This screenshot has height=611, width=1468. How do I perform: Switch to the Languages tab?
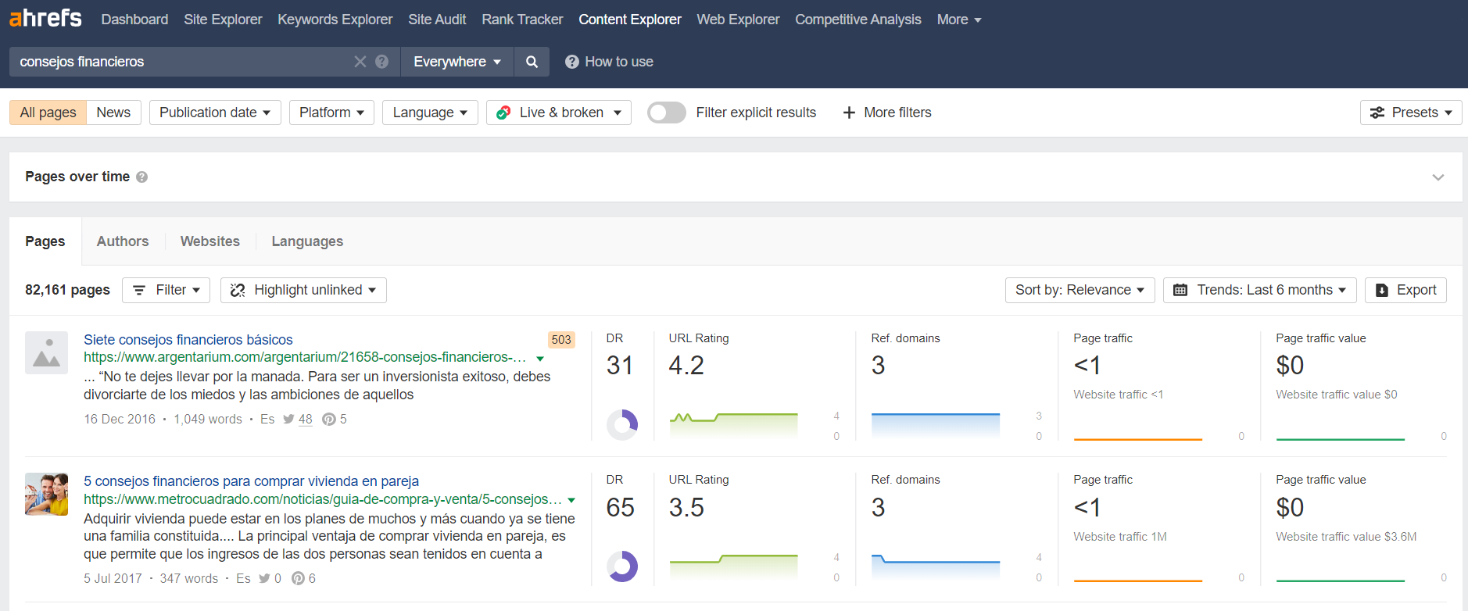point(307,241)
